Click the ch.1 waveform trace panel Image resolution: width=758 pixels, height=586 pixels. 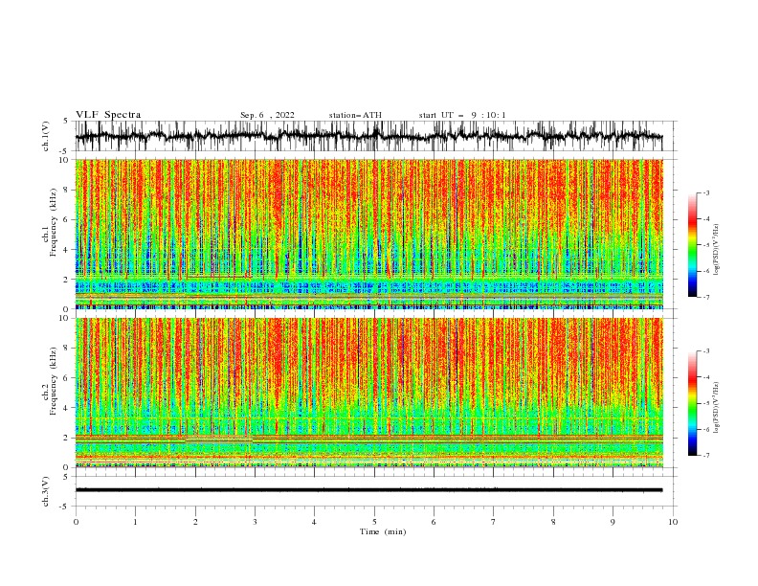[x=376, y=136]
